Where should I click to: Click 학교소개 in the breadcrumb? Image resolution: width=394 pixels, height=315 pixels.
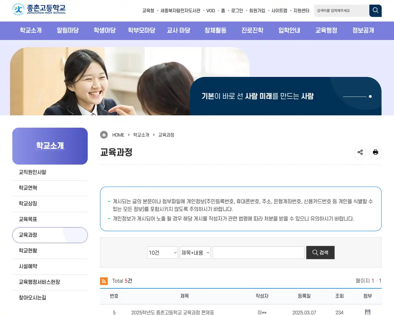click(x=141, y=135)
